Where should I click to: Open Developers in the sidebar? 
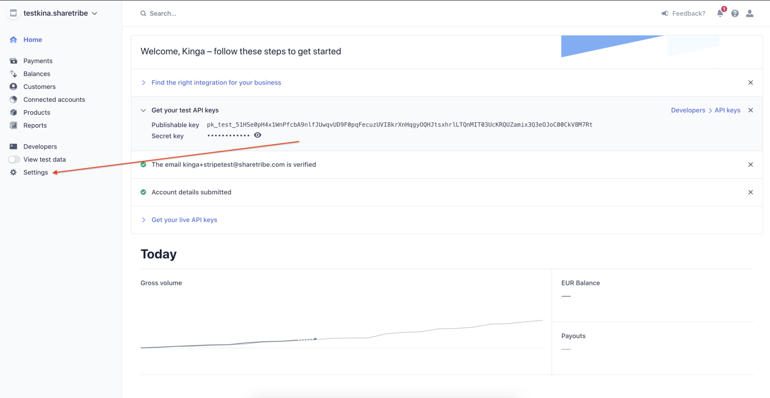40,146
